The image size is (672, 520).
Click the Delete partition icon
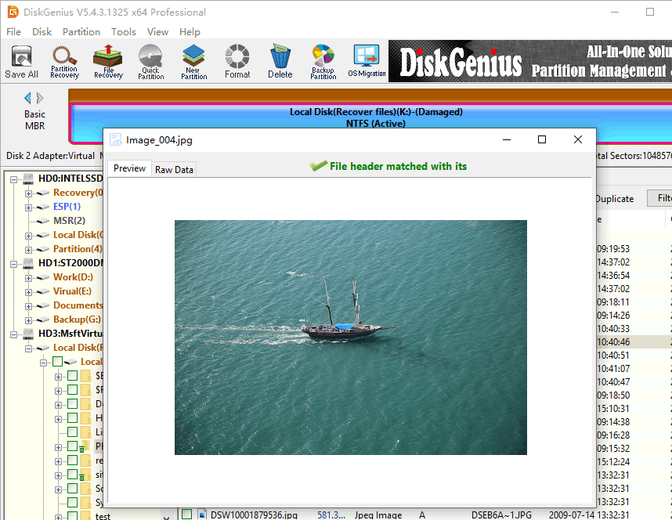coord(280,61)
